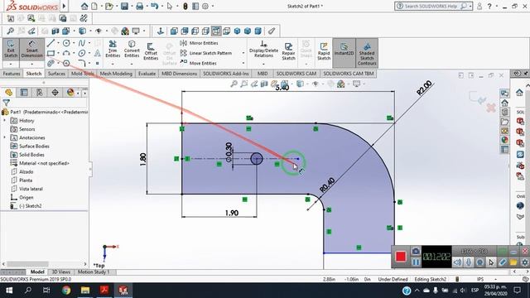Viewport: 530px width, 298px height.
Task: Open the SOLIDWORKS Add-Ins tab
Action: (226, 74)
